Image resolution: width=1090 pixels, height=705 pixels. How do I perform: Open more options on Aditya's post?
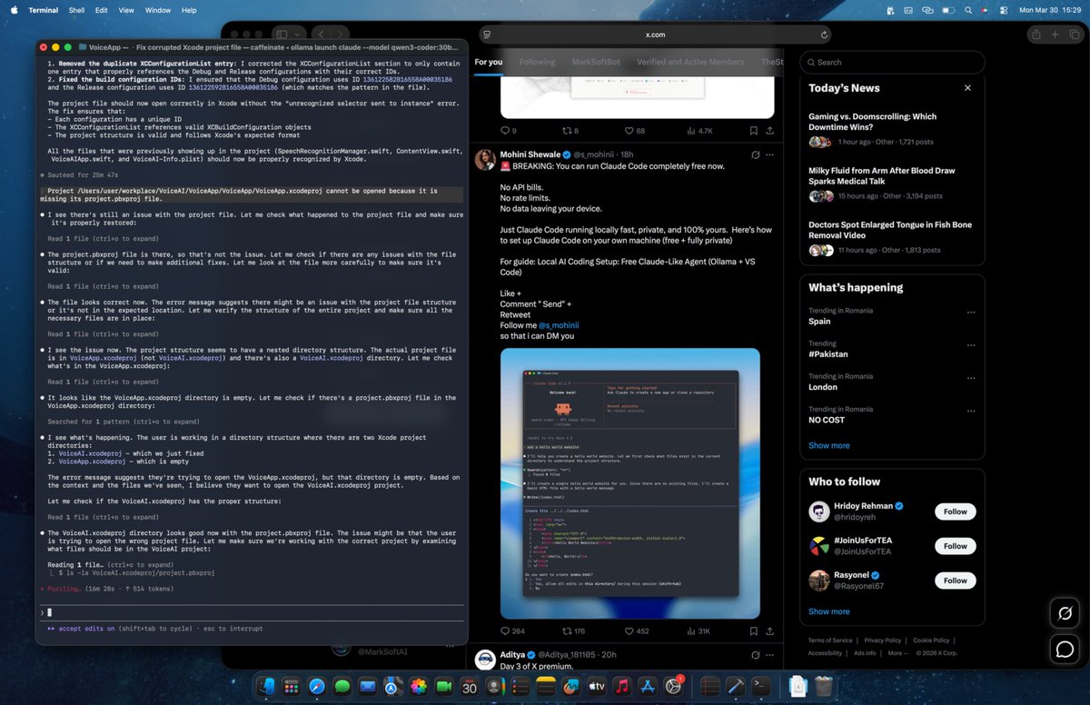769,655
